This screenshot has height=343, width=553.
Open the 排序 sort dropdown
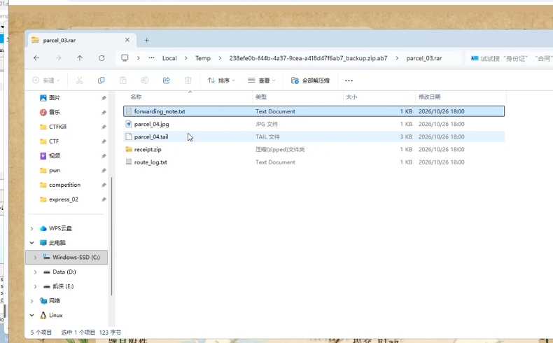coord(221,80)
